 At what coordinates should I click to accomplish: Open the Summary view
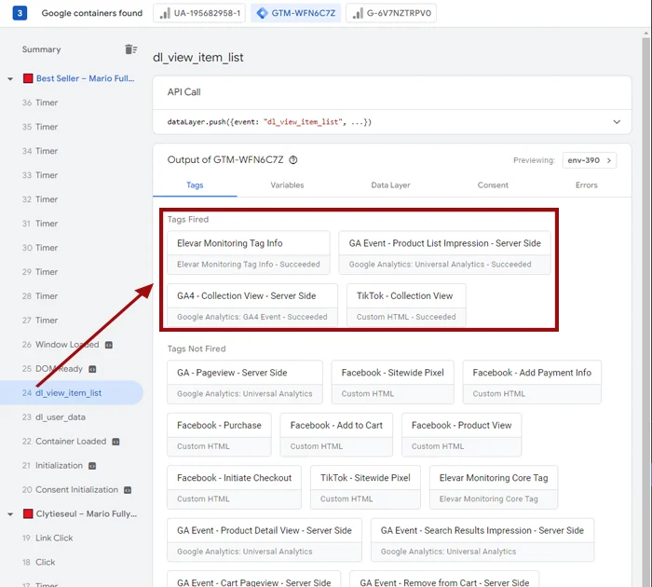[41, 49]
